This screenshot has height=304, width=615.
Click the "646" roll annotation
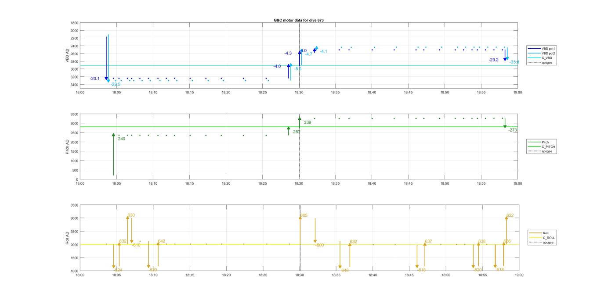tap(345, 271)
